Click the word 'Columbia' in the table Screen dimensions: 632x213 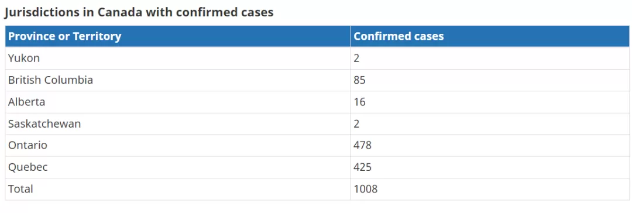pos(68,80)
